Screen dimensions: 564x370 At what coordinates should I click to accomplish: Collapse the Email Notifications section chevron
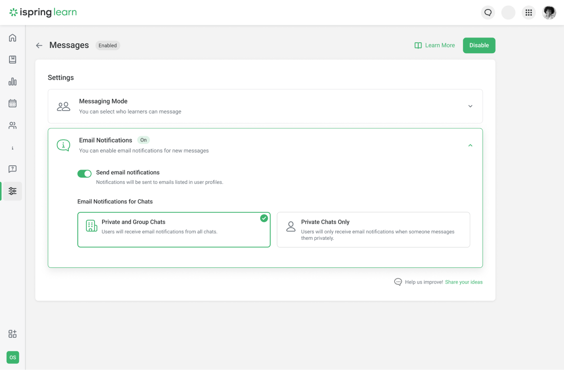pyautogui.click(x=470, y=145)
